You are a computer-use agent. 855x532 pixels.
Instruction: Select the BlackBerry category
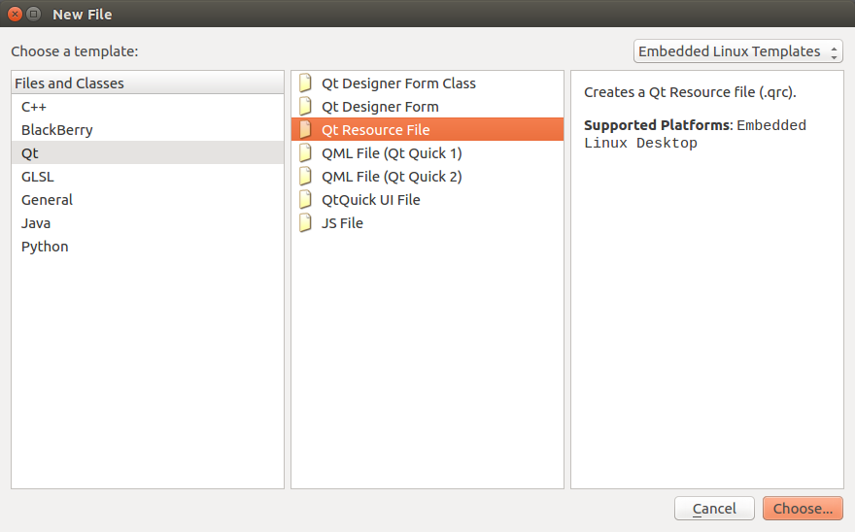148,130
